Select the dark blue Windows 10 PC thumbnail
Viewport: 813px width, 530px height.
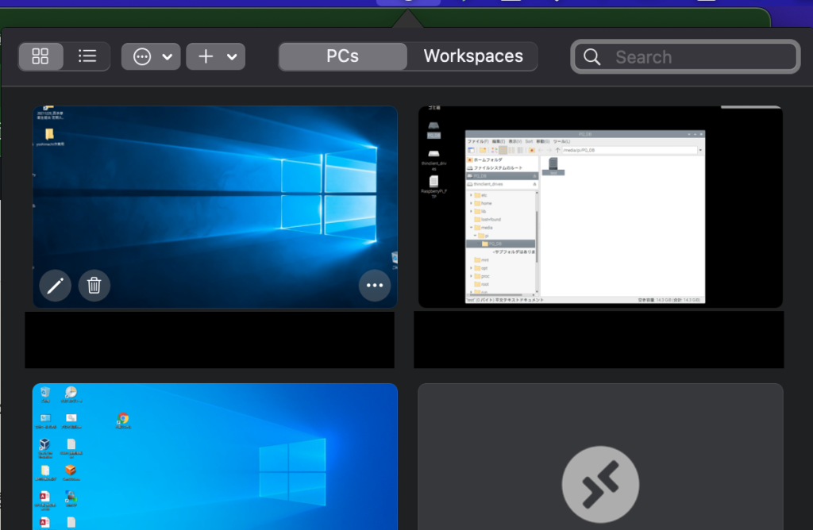(x=215, y=207)
